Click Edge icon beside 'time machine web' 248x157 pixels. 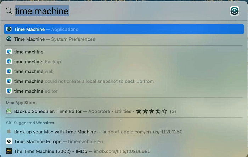pos(9,71)
